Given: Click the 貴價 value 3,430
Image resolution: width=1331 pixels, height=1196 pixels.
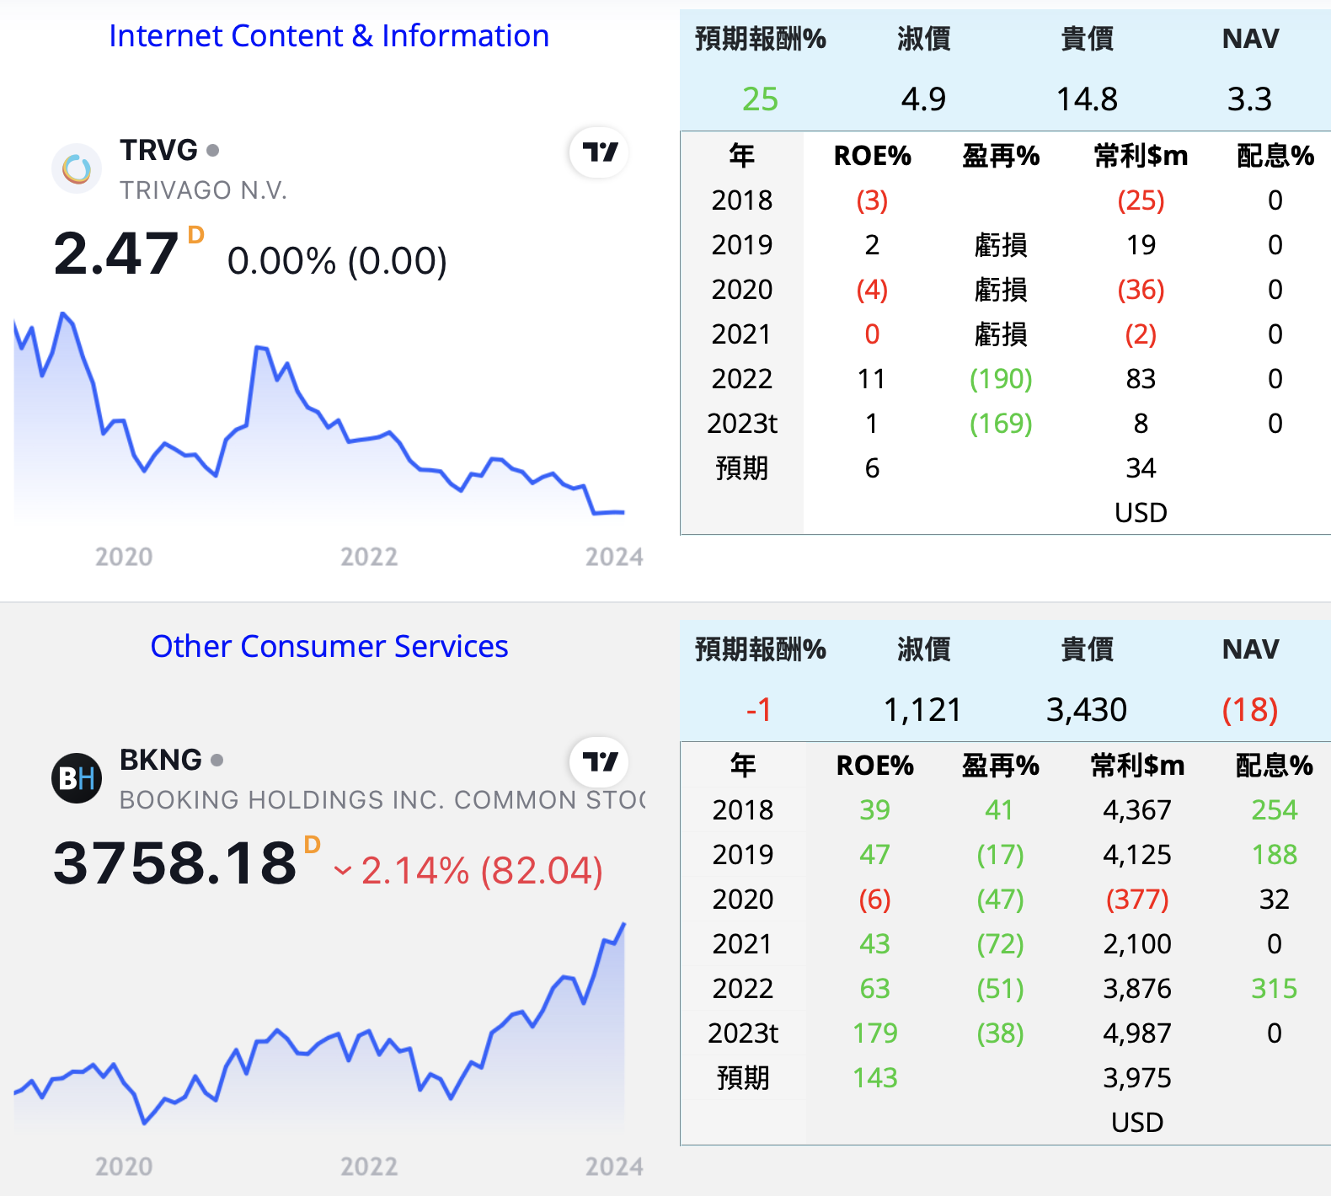Looking at the screenshot, I should tap(1087, 710).
